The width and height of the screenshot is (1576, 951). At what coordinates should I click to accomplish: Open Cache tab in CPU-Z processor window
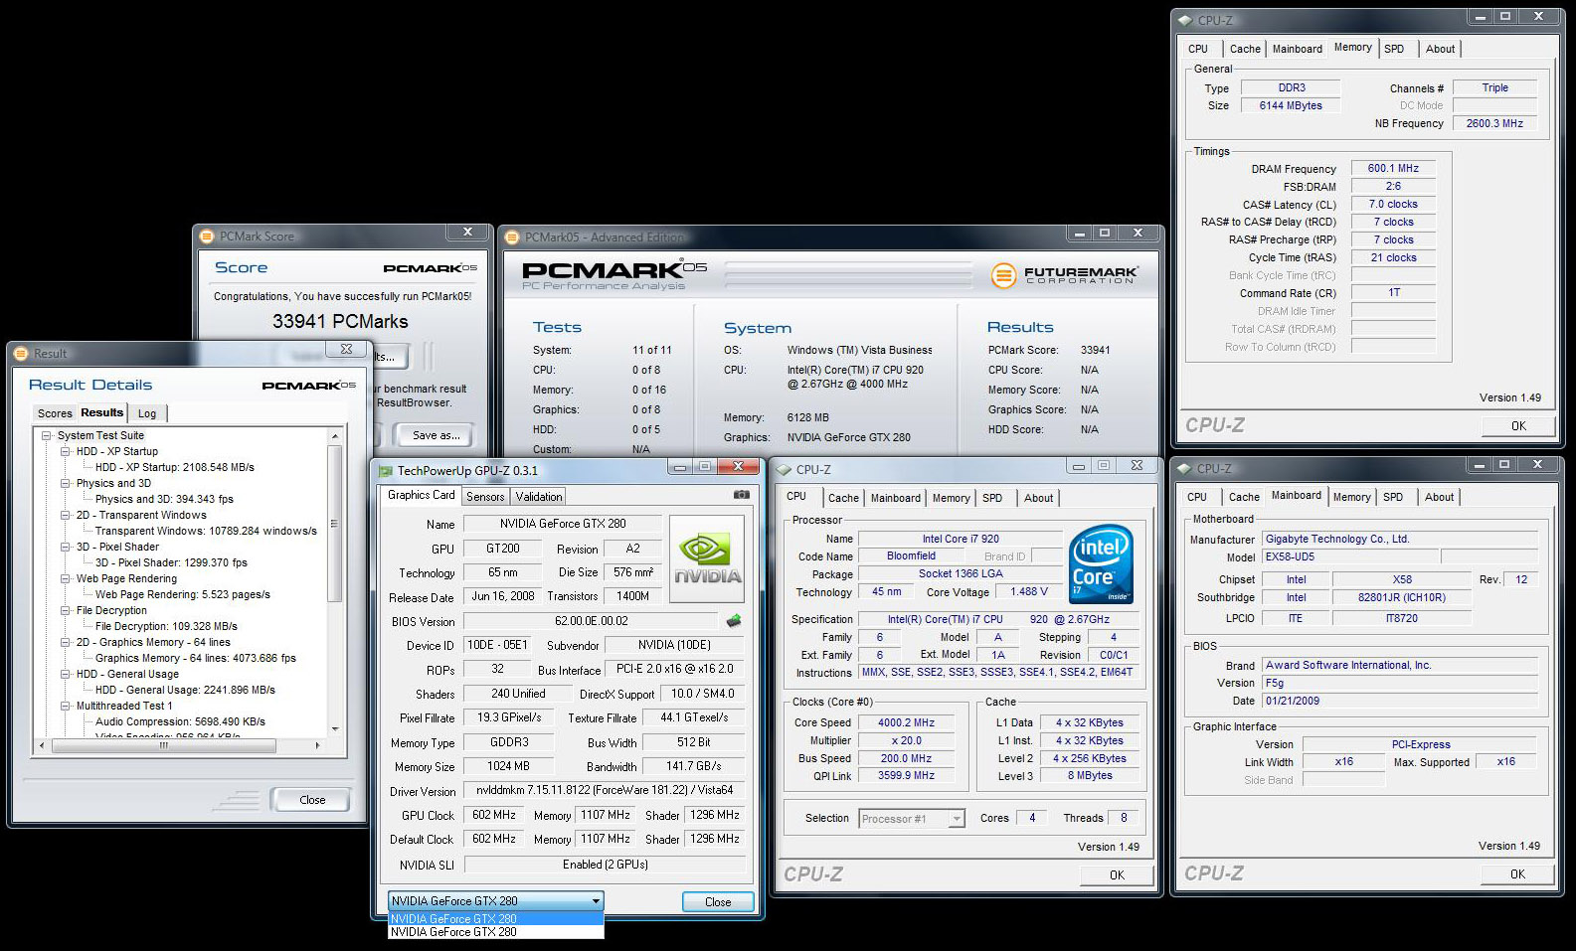click(x=843, y=498)
